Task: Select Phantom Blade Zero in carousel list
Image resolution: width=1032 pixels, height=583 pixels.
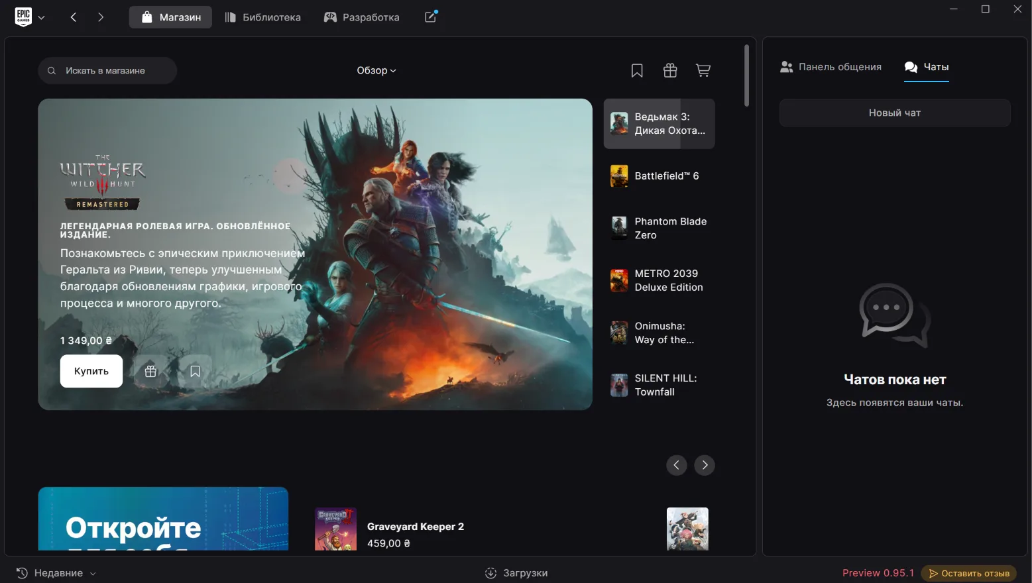Action: [659, 228]
